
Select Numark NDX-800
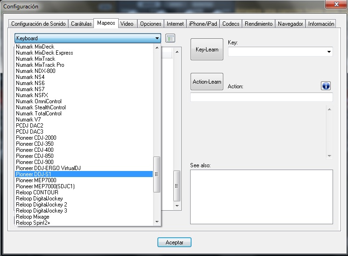tap(84, 71)
